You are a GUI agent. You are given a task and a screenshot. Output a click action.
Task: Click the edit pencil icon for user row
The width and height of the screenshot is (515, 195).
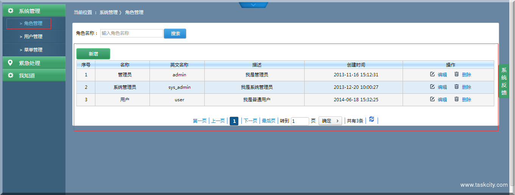tap(432, 99)
